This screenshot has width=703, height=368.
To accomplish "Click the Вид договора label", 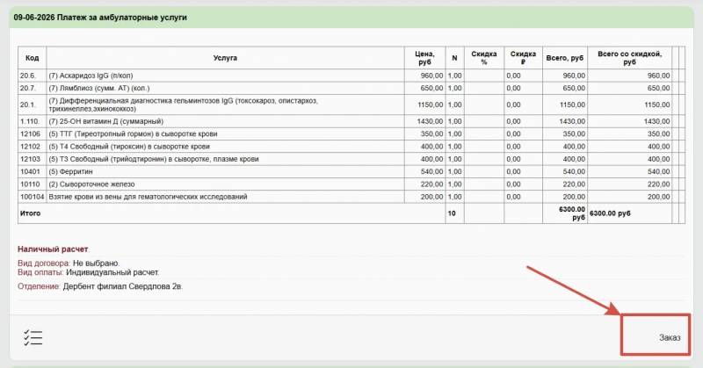I will click(44, 263).
